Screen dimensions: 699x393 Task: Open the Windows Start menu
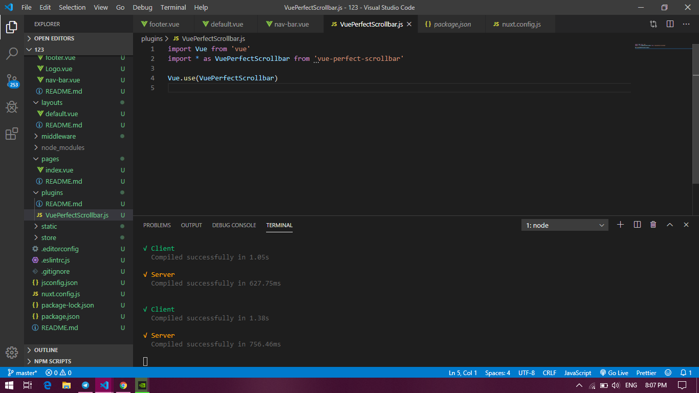(x=9, y=385)
